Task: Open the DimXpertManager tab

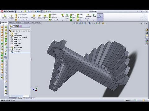Action: (x=20, y=26)
